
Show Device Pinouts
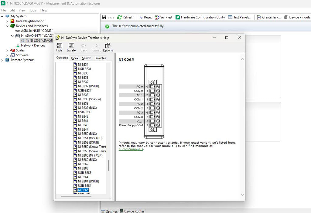coord(297,17)
